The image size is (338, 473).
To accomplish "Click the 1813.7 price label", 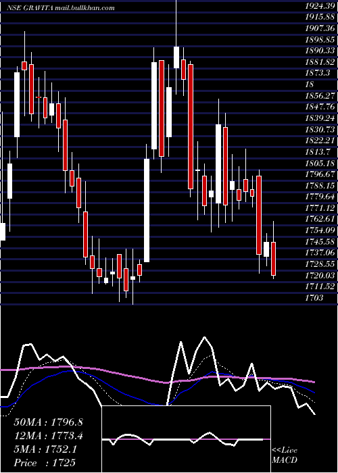I will (318, 152).
